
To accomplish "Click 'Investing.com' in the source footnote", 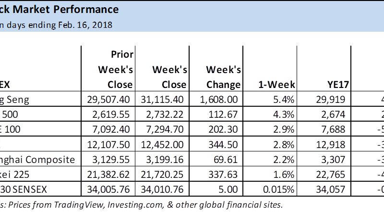I will [135, 205].
